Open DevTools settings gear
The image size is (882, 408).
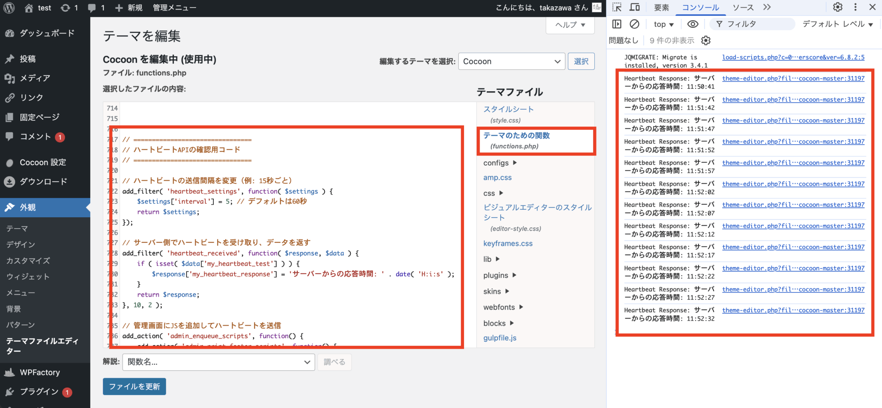click(x=837, y=7)
